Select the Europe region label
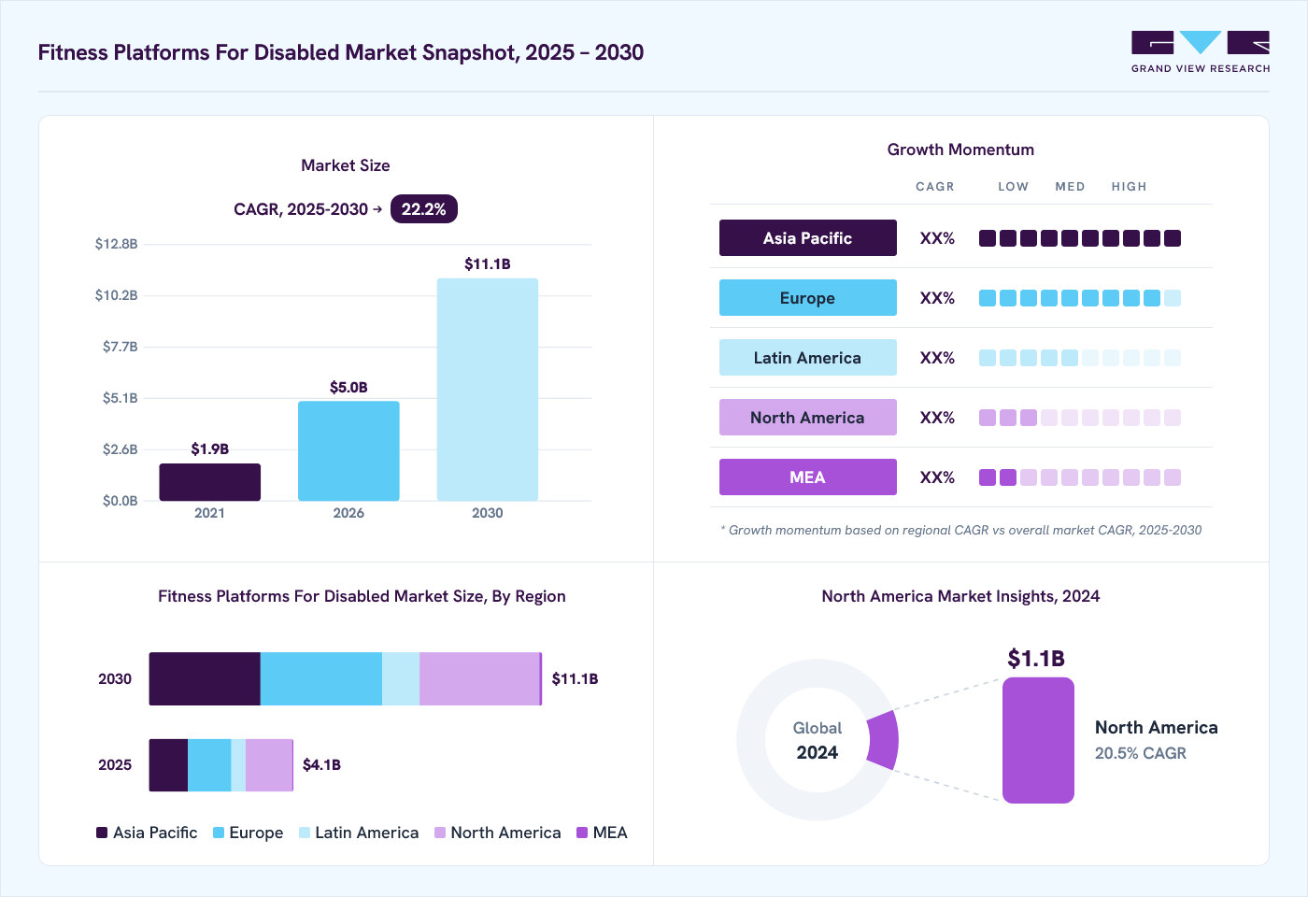The width and height of the screenshot is (1308, 897). (x=807, y=298)
